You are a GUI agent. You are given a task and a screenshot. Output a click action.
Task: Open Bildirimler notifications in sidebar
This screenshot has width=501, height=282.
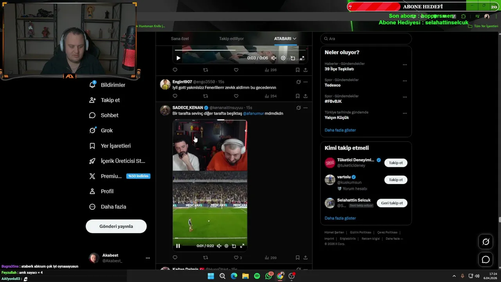(107, 85)
